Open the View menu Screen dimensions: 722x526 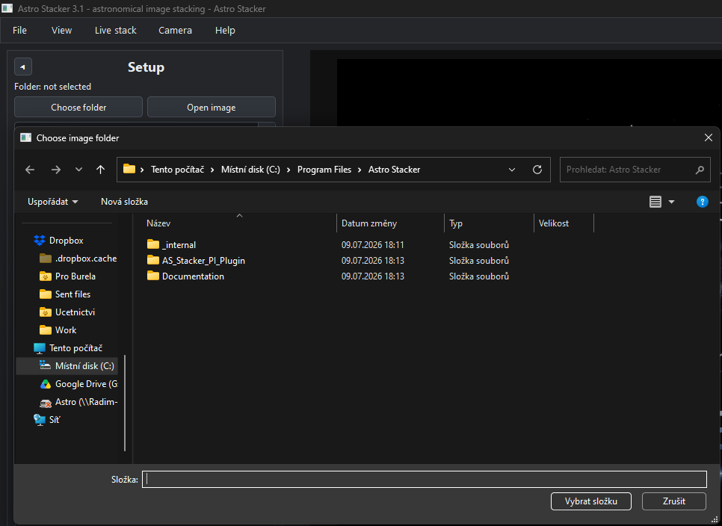tap(61, 31)
